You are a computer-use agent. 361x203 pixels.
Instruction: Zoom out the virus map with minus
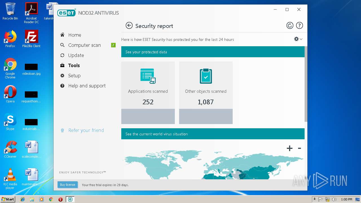coord(300,148)
